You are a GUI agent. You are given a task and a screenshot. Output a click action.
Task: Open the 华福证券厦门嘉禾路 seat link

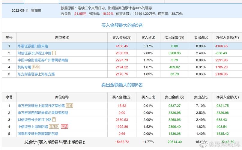coord(33,46)
